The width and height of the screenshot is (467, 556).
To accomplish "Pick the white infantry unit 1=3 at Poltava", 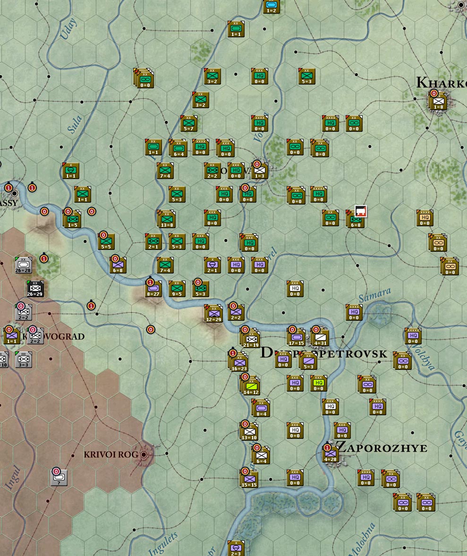I will point(259,171).
